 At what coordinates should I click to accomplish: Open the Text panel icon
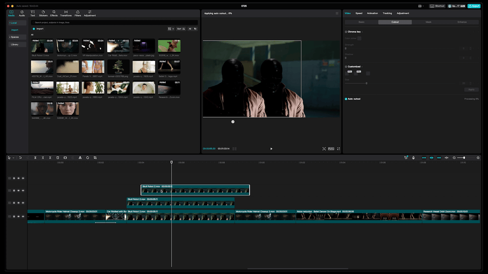pos(33,13)
